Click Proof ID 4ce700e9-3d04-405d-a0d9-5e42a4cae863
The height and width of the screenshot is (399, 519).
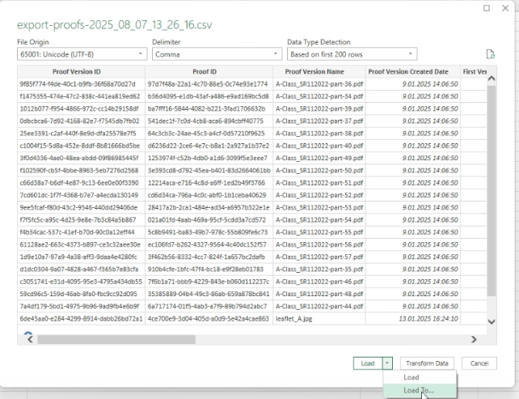[209, 319]
